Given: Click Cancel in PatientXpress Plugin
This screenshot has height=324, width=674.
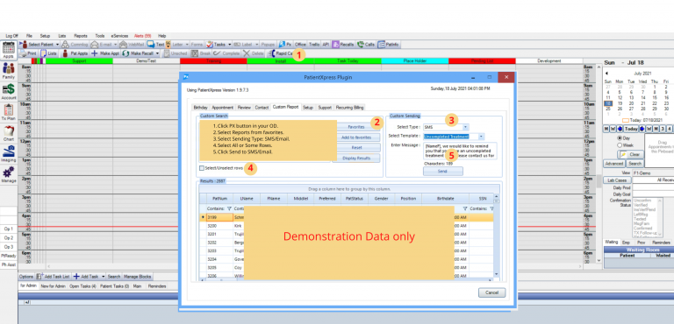Looking at the screenshot, I should pyautogui.click(x=491, y=292).
